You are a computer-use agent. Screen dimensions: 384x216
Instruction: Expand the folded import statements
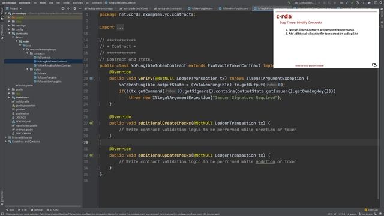pos(120,27)
